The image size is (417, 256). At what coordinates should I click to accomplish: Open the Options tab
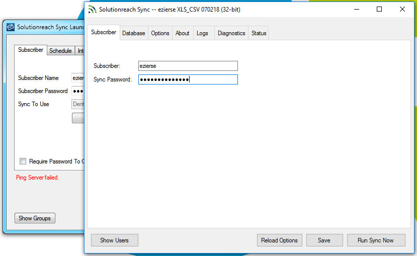160,33
